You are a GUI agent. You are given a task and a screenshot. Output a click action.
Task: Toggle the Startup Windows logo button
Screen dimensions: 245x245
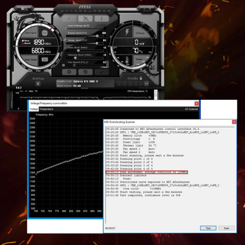38,84
